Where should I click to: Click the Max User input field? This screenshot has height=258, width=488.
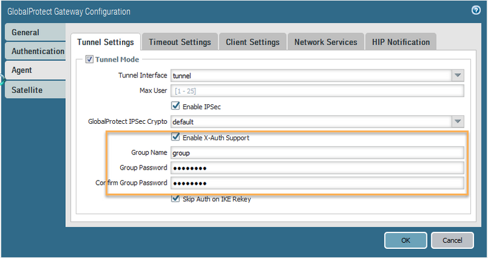(317, 91)
